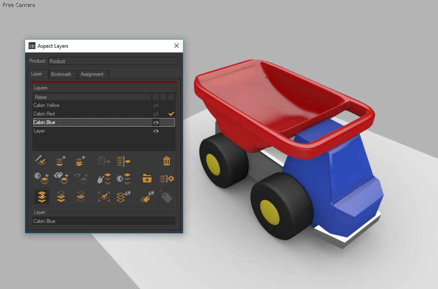The height and width of the screenshot is (289, 438).
Task: Click the material ball add-to-layer icon
Action: tap(41, 178)
